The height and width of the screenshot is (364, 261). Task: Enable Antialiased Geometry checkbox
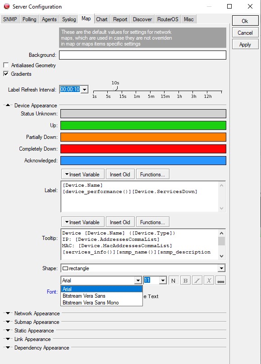tap(6, 65)
